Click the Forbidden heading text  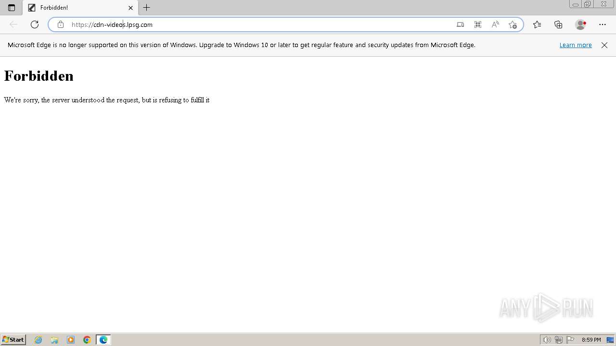(x=39, y=76)
